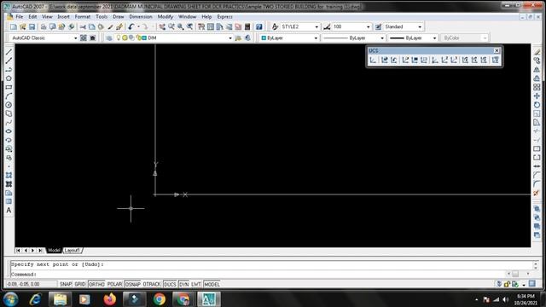This screenshot has width=546, height=307.
Task: Toggle ORTHO mode in status bar
Action: click(96, 284)
